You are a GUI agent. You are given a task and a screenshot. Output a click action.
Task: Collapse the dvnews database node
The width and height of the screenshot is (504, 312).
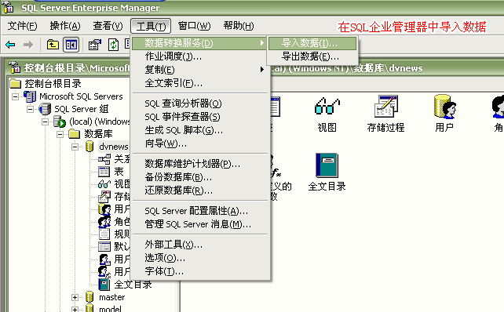point(75,147)
